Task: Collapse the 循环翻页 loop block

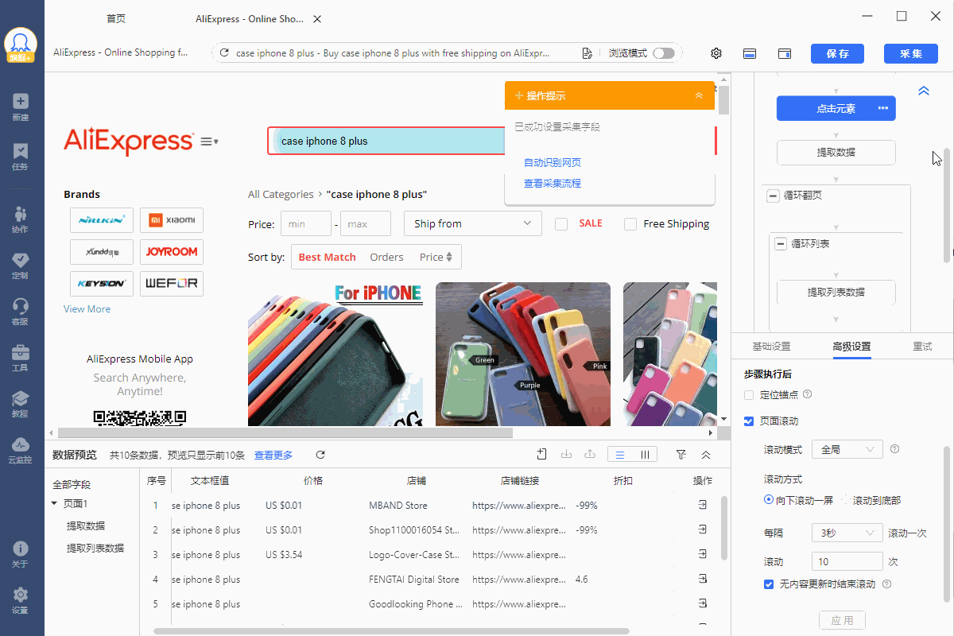Action: 773,196
